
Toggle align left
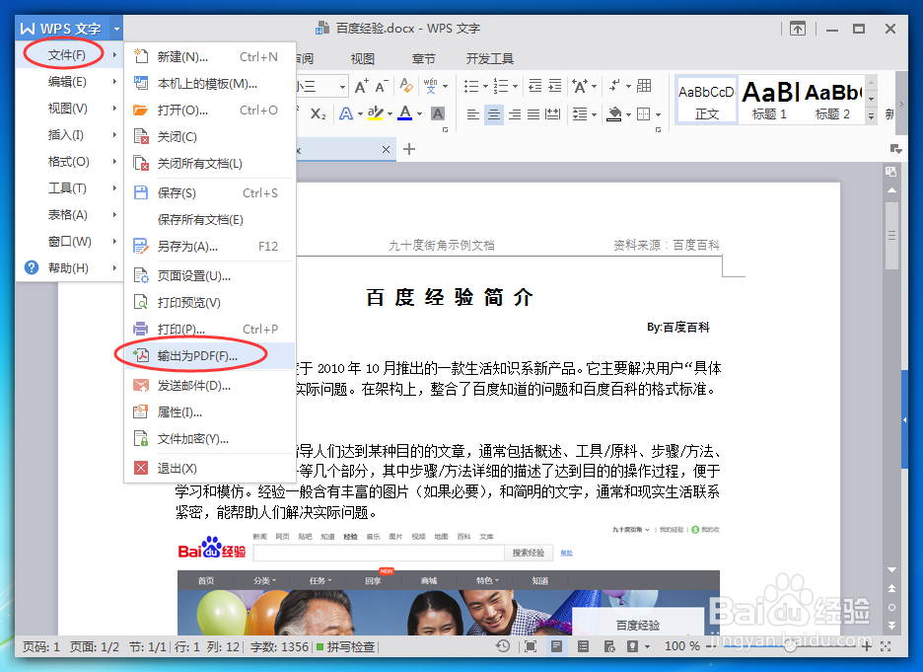pos(472,113)
